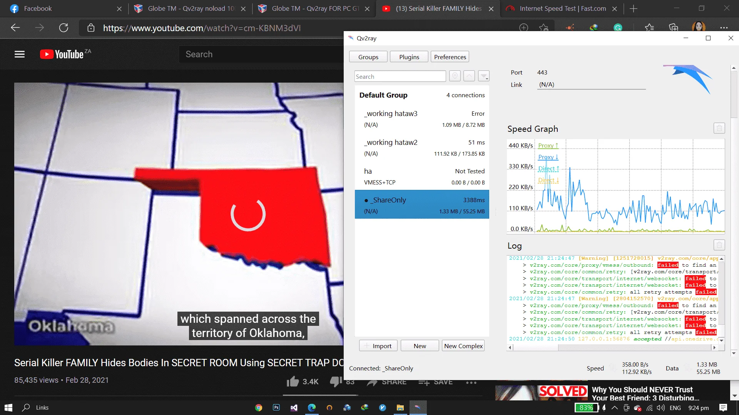Click the browser Back arrow
Screen dimensions: 739x415
[15, 28]
